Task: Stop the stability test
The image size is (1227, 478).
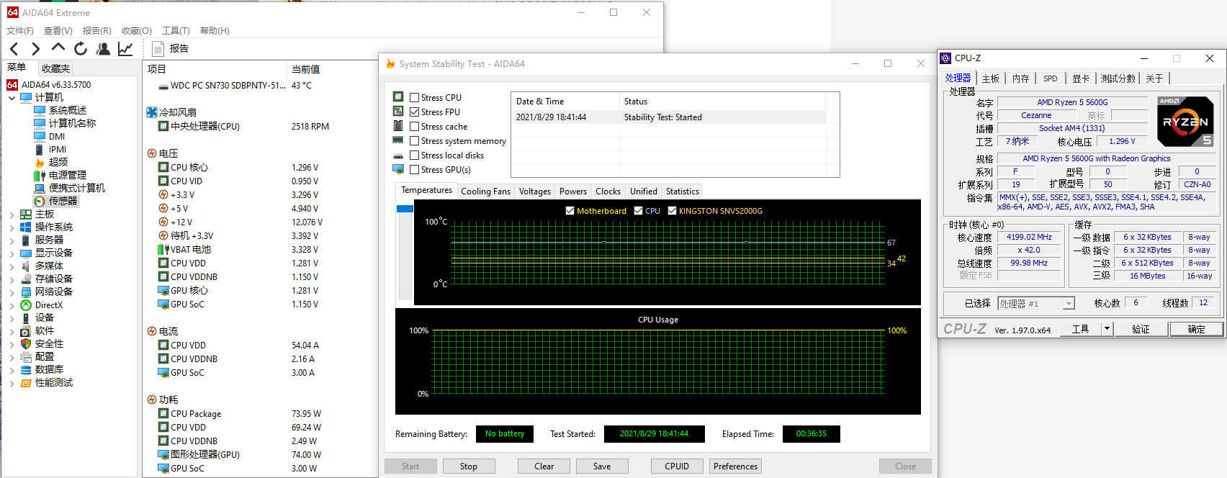Action: 469,466
